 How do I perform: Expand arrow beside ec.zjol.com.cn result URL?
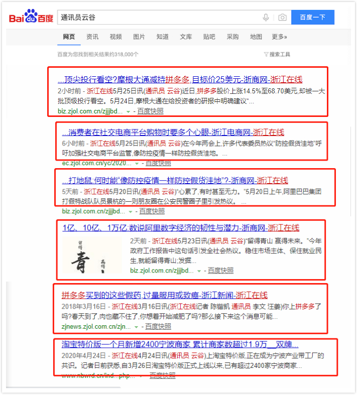[x=137, y=164]
